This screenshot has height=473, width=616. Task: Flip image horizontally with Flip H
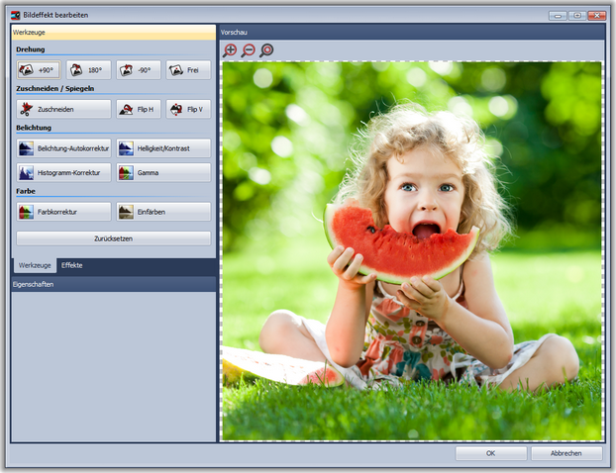pyautogui.click(x=138, y=109)
